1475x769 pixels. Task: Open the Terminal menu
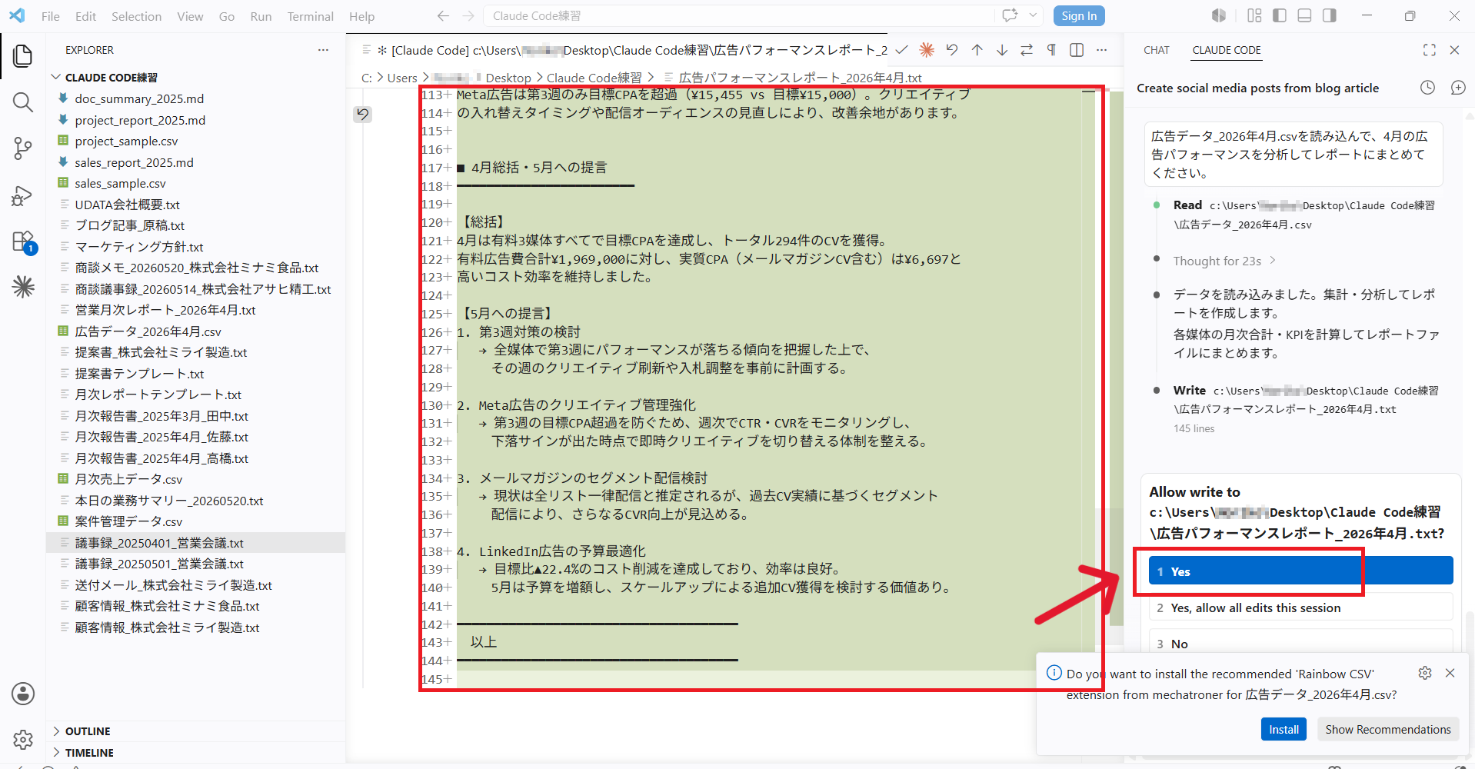[x=310, y=16]
